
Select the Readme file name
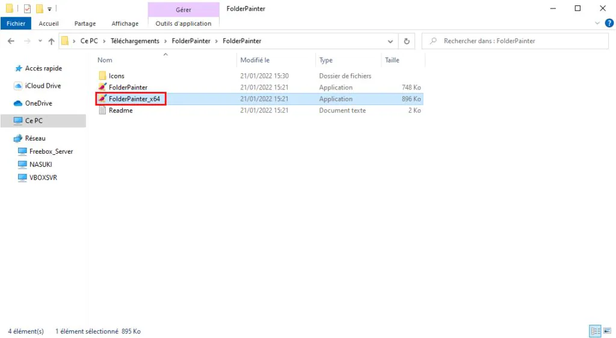(x=120, y=110)
